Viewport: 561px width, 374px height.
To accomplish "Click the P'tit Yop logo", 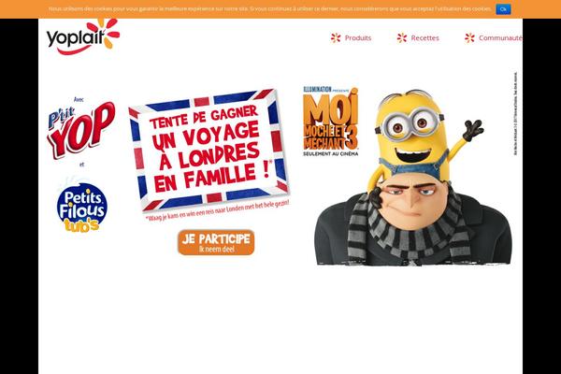I will [81, 131].
